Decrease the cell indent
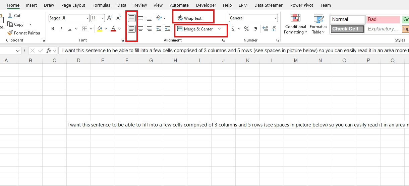The image size is (409, 186). 159,29
